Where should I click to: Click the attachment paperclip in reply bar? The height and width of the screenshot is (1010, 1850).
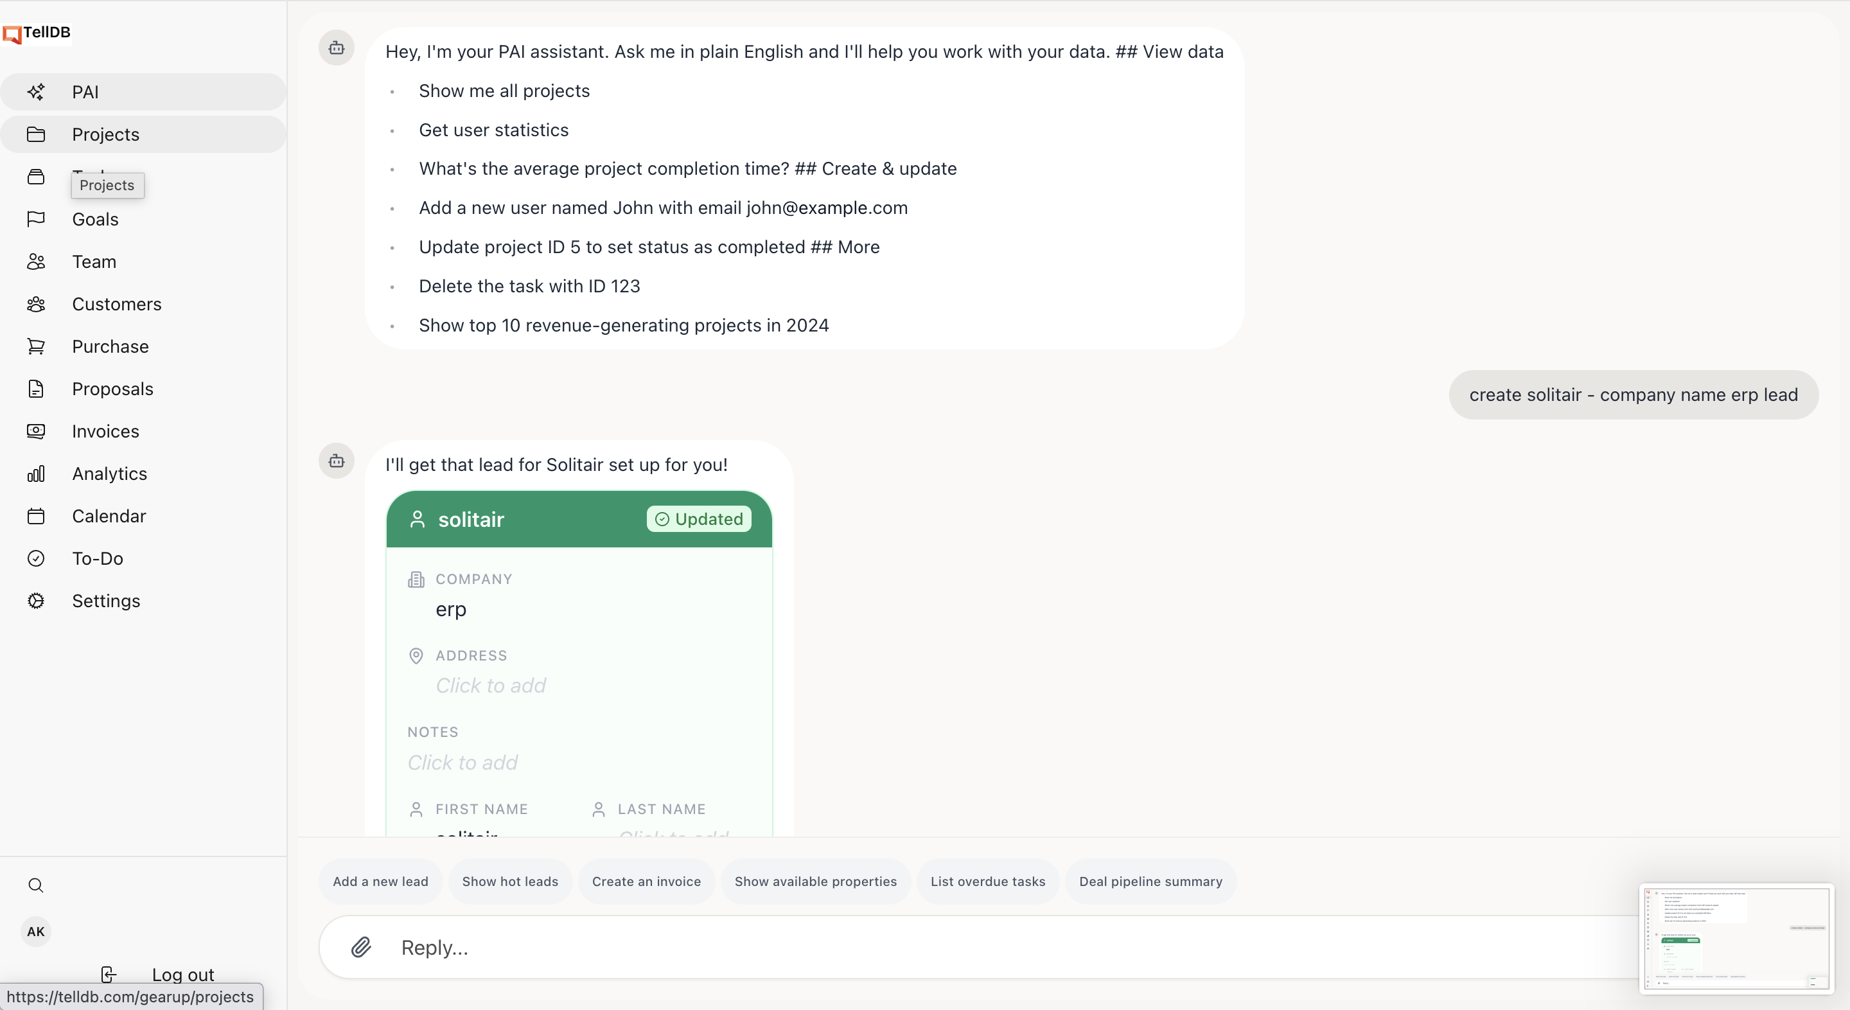tap(362, 948)
